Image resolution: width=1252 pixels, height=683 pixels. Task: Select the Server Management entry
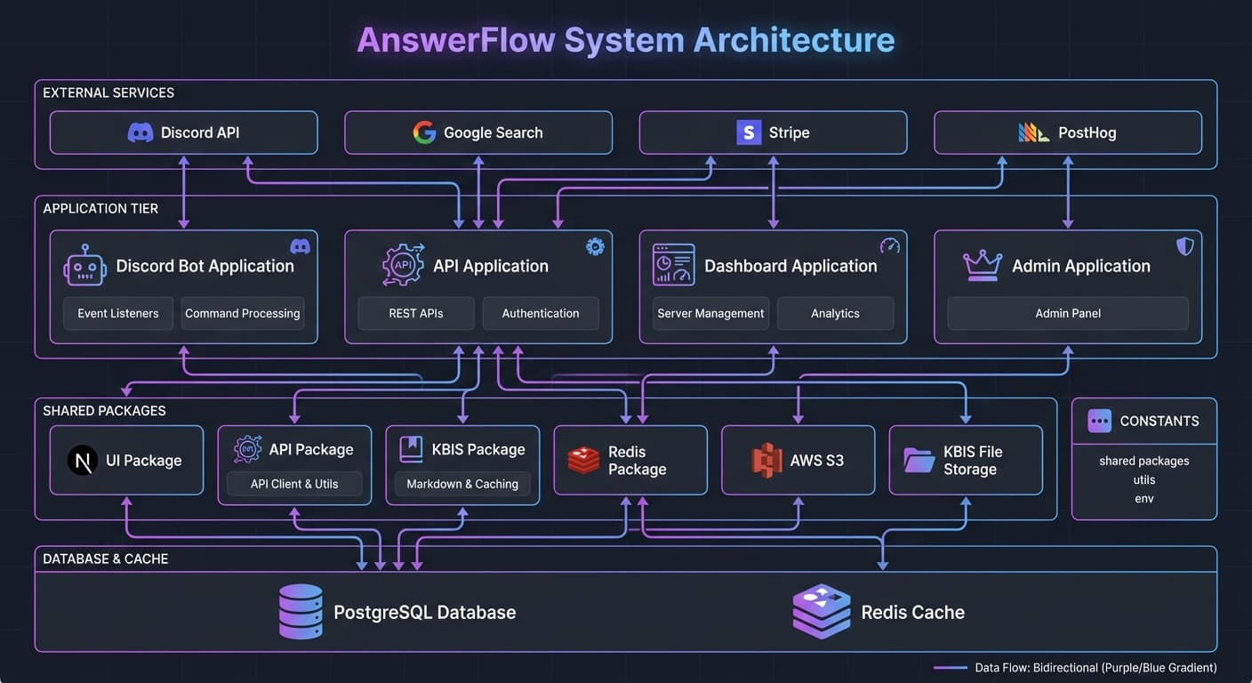point(710,313)
